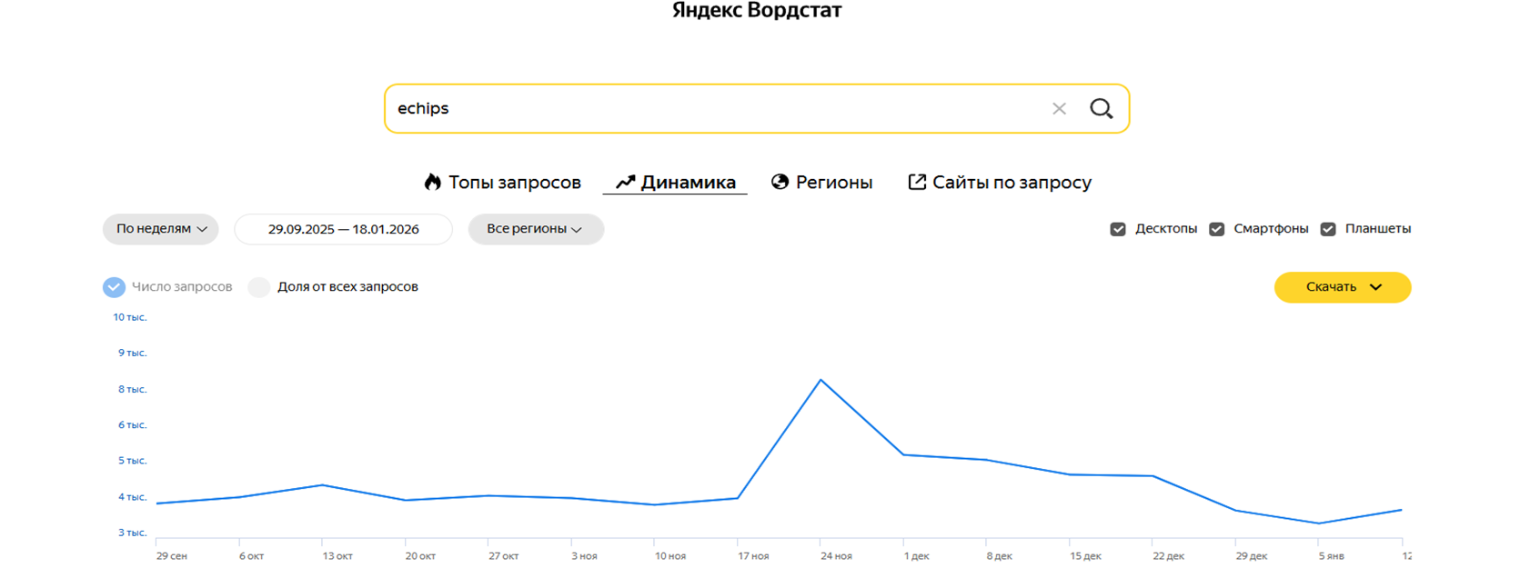This screenshot has height=588, width=1520.
Task: Open the Сайты по запросу link
Action: pyautogui.click(x=1012, y=183)
